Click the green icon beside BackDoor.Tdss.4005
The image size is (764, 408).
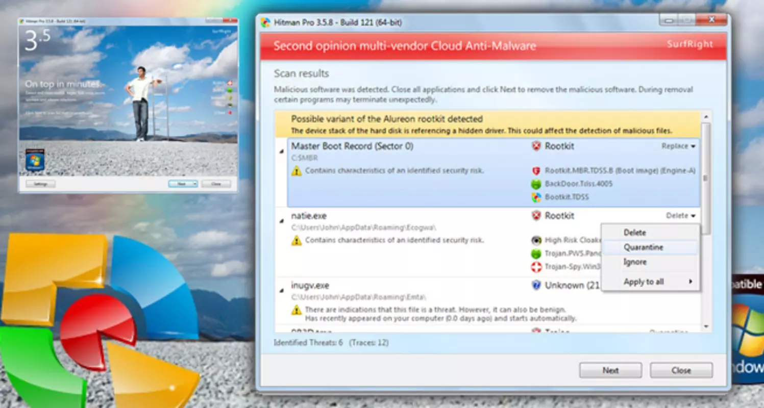click(x=536, y=184)
